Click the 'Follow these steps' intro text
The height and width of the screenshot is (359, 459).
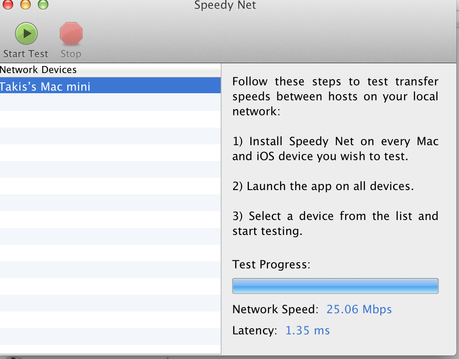point(335,96)
